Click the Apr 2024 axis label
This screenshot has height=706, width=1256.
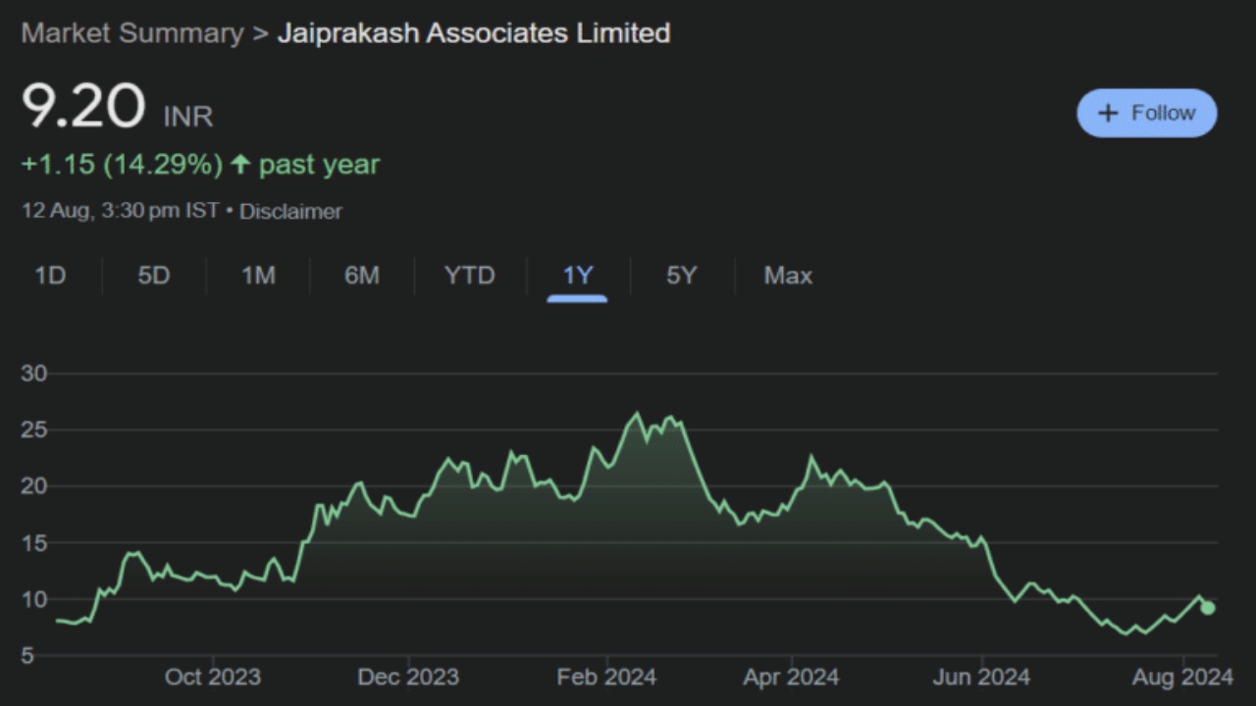tap(791, 677)
